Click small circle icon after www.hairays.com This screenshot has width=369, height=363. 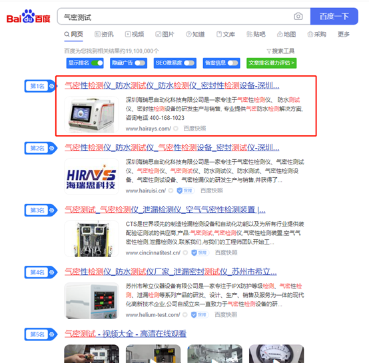click(x=176, y=129)
